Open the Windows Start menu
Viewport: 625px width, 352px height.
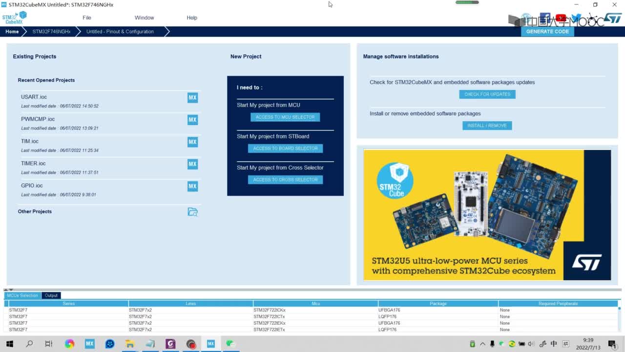(9, 344)
